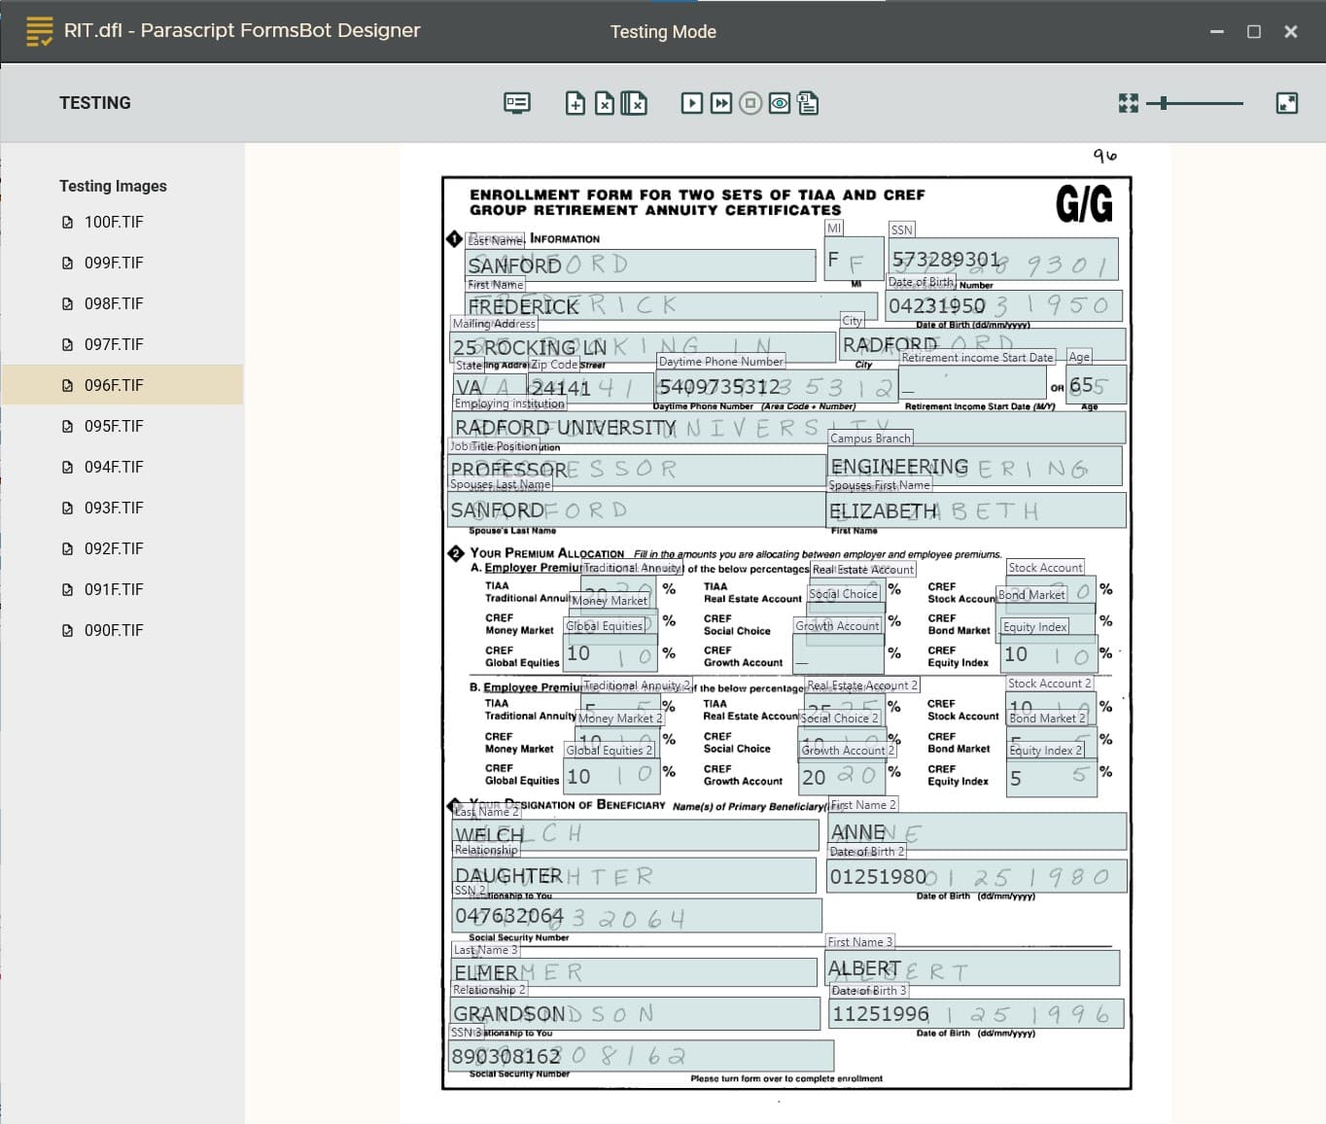Select the 090F.TIF testing image
Viewport: 1326px width, 1124px height.
point(122,631)
